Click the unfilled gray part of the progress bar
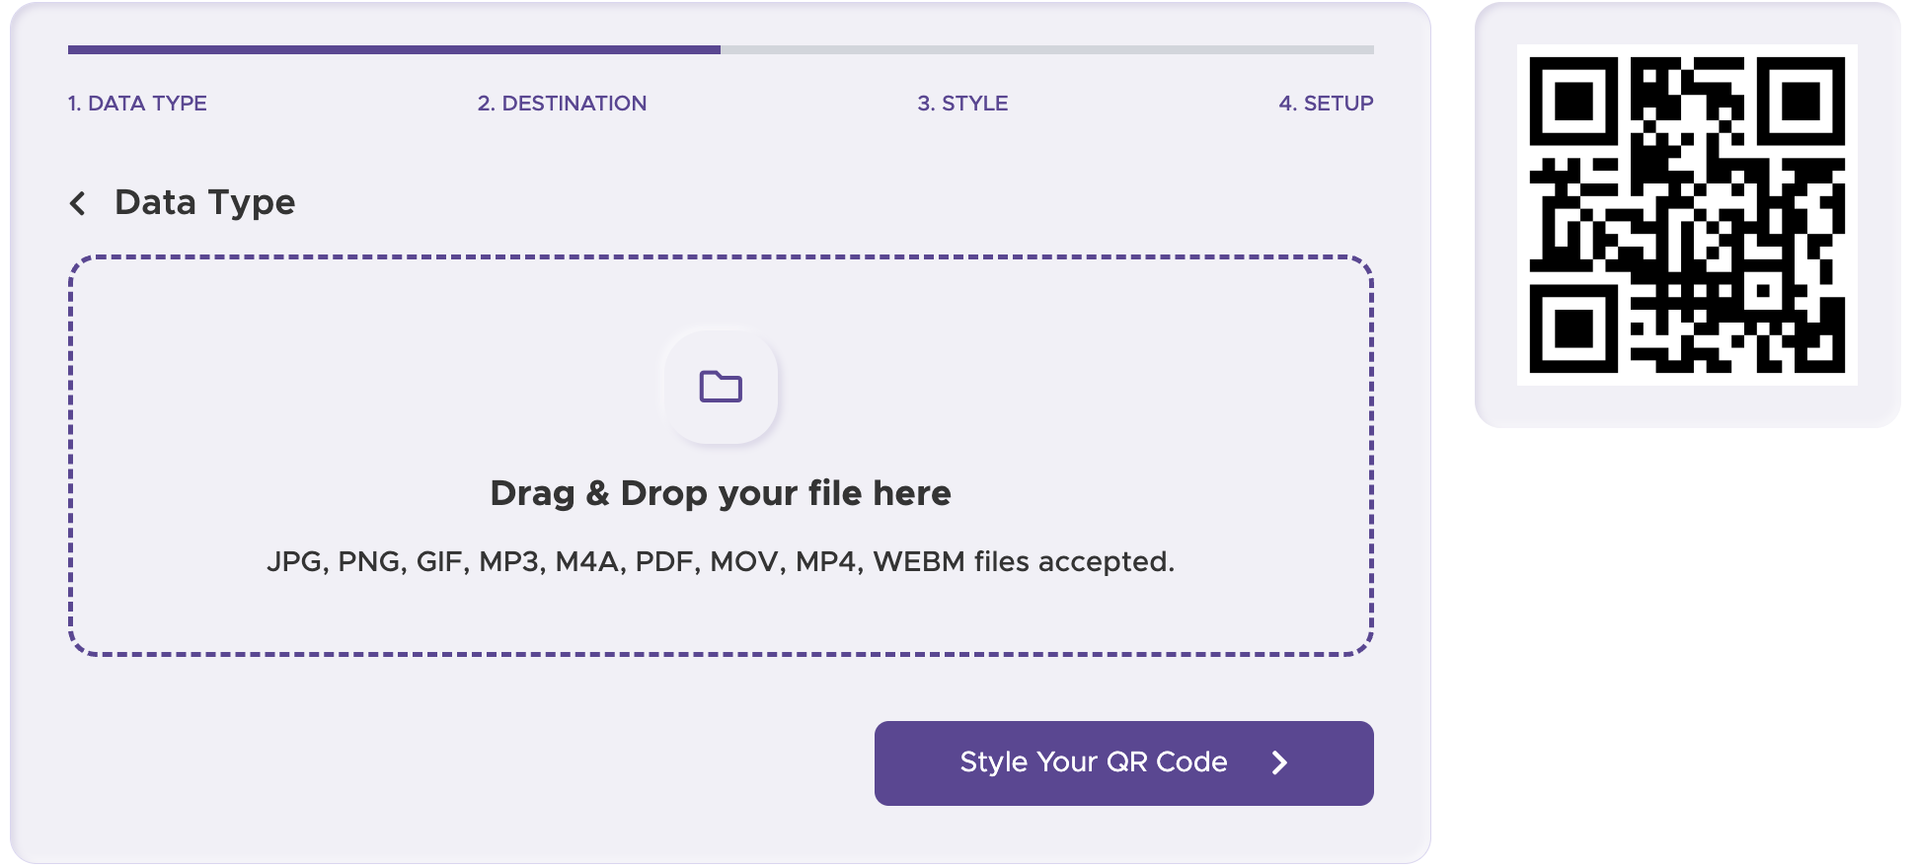Screen dimensions: 1915x868 (1046, 49)
